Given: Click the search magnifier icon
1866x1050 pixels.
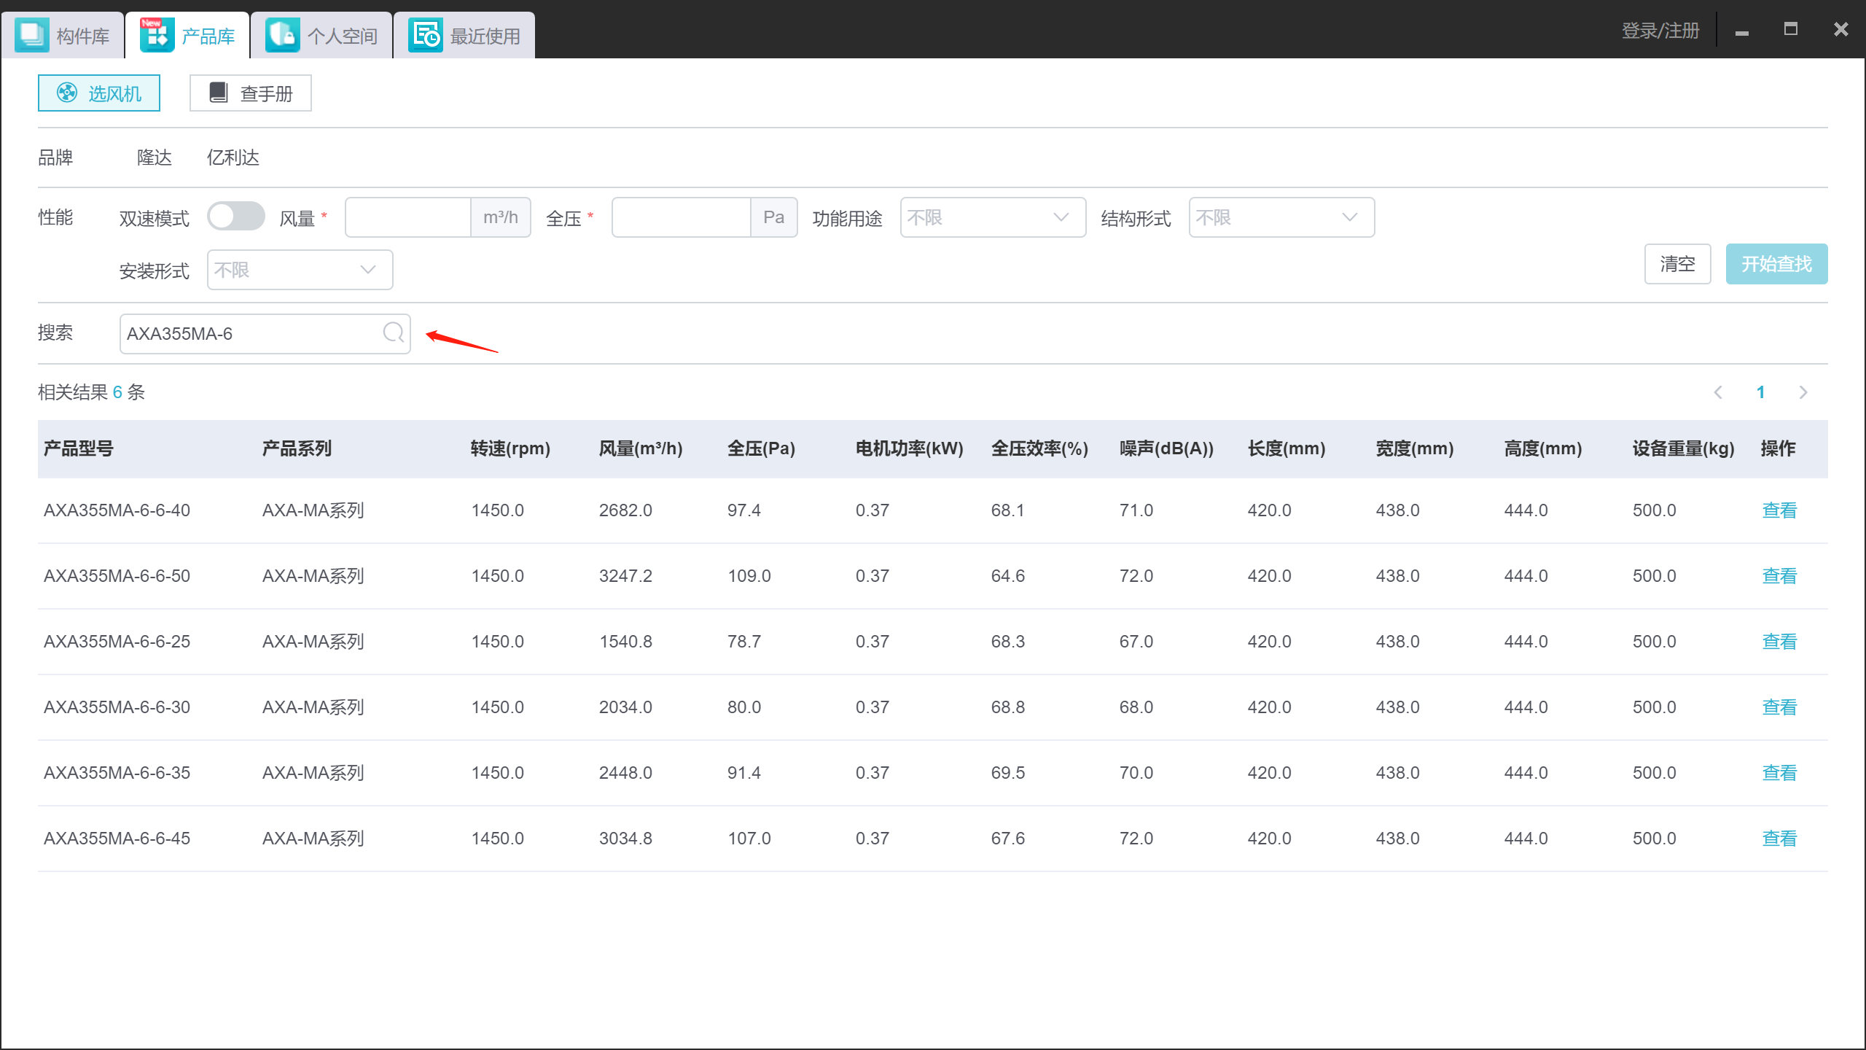Looking at the screenshot, I should [x=394, y=332].
